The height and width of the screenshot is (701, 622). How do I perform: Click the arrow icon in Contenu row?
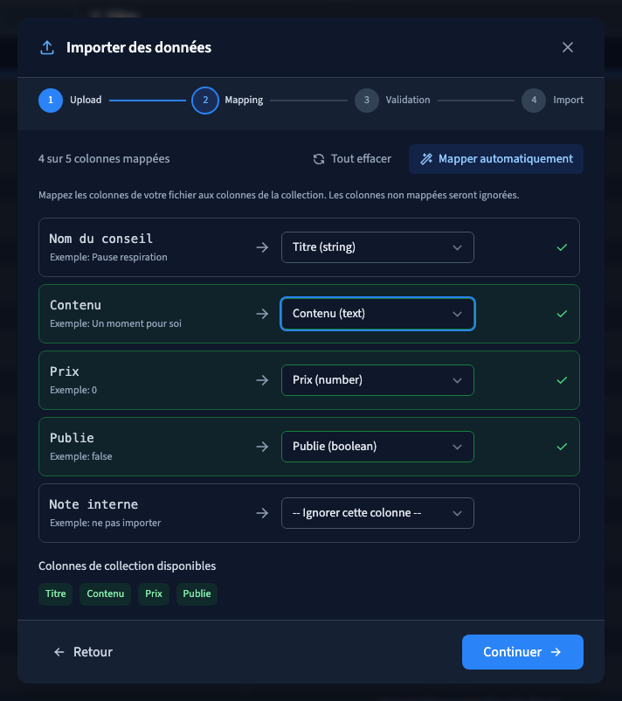262,314
